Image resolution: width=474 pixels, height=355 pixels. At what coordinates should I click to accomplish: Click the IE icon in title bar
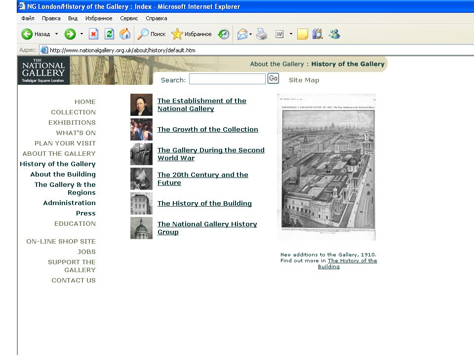[21, 6]
